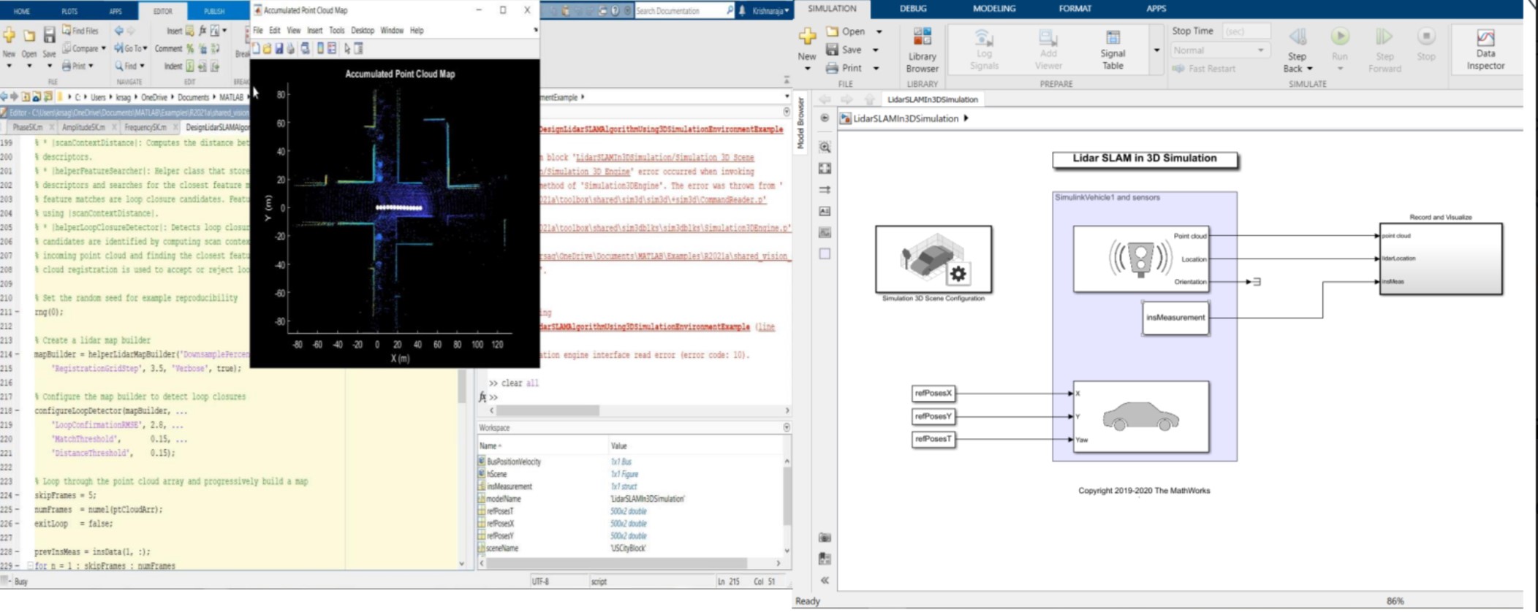1538x612 pixels.
Task: Open the Signal Table
Action: (x=1113, y=50)
